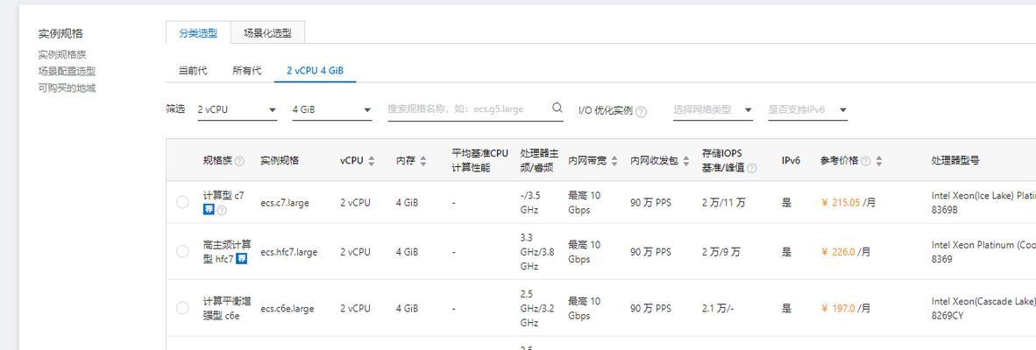
Task: Sort table by 参考价格 arrows
Action: click(879, 161)
